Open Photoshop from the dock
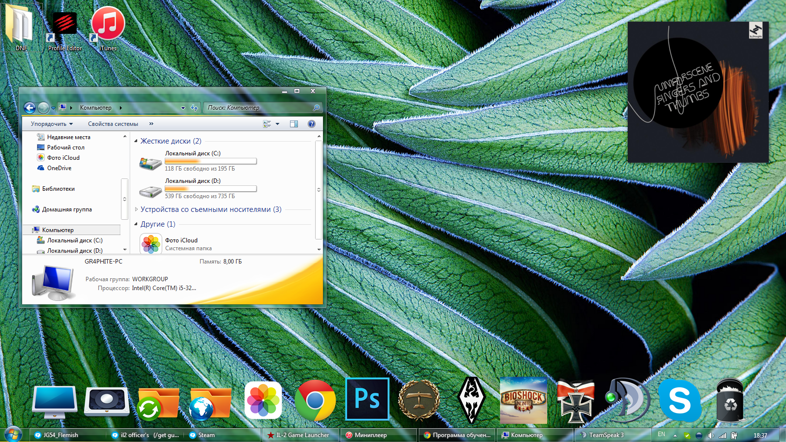The image size is (786, 442). pos(367,399)
